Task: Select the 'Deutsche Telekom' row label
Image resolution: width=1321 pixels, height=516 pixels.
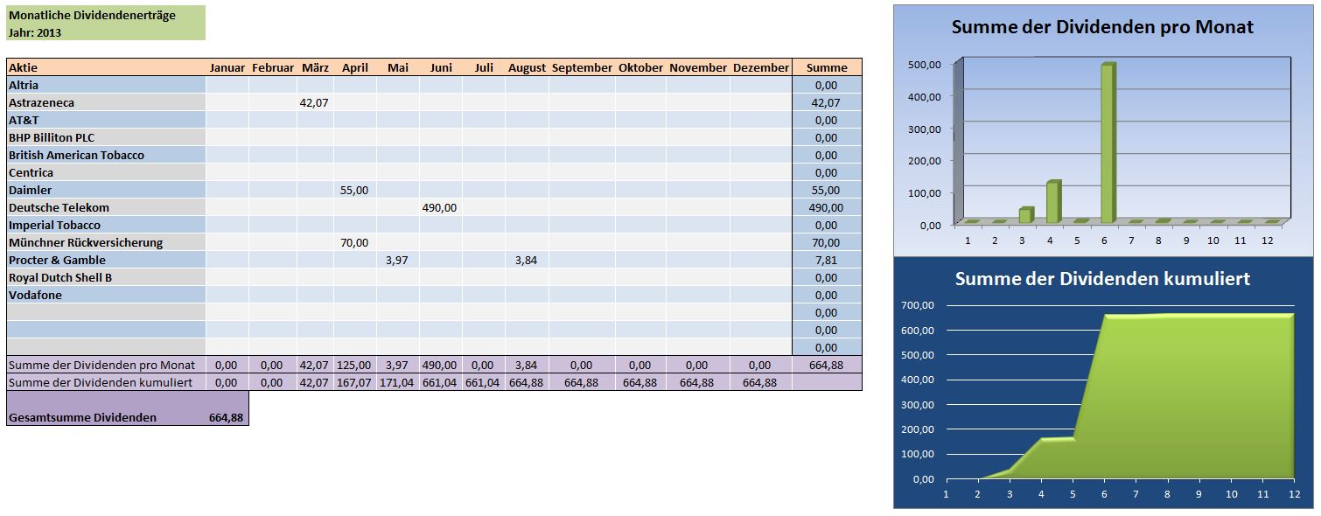Action: 106,207
